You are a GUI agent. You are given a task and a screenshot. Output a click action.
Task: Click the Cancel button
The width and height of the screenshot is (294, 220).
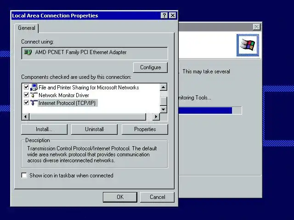coord(157,197)
